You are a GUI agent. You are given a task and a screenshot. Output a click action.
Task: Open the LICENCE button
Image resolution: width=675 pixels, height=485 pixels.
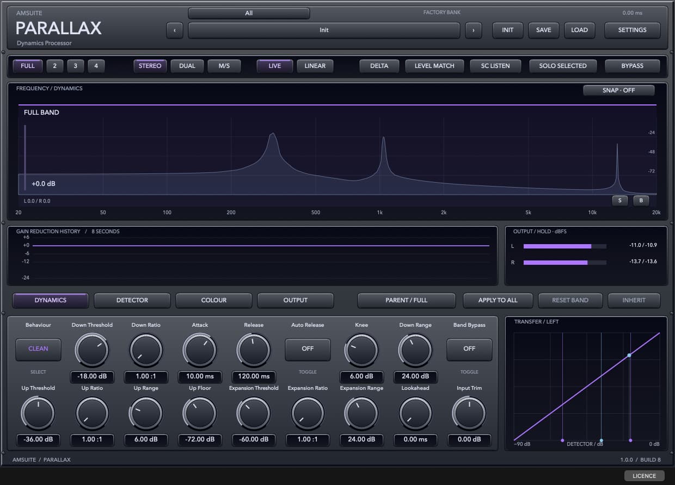tap(645, 476)
